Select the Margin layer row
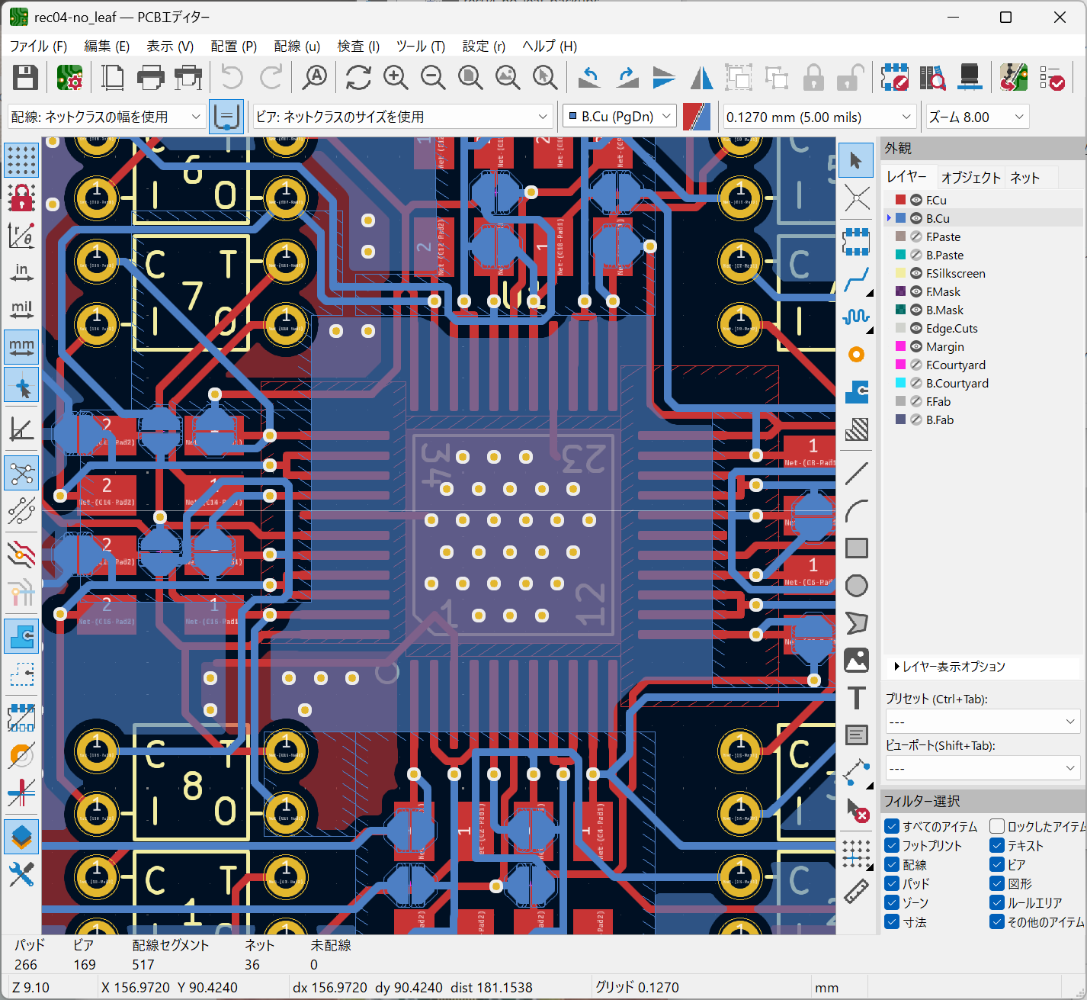 (x=983, y=346)
